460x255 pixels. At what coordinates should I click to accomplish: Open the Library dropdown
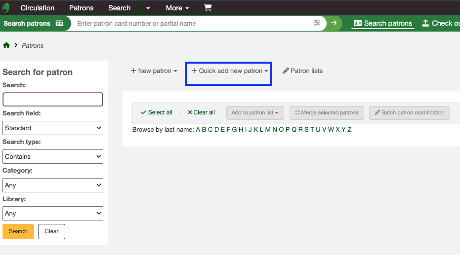tap(53, 214)
